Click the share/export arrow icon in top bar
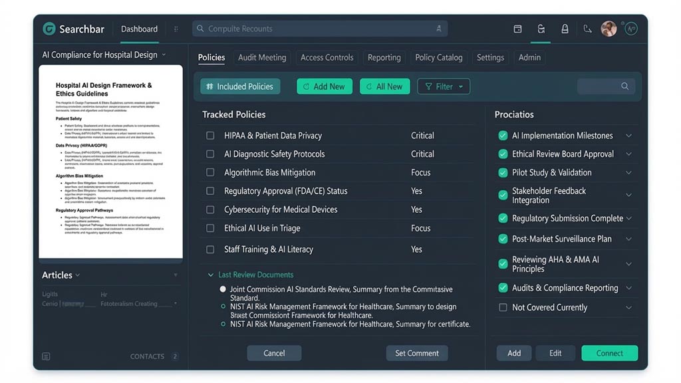 [x=587, y=29]
